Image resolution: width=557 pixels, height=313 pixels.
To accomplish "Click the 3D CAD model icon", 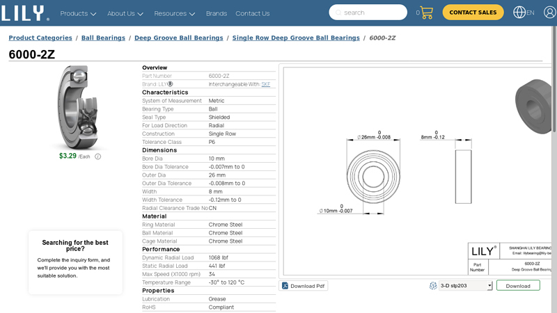I will 433,286.
